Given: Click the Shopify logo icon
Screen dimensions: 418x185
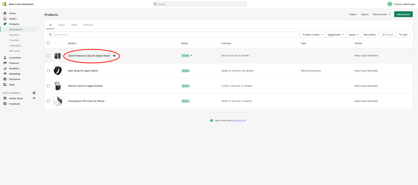Looking at the screenshot, I should tap(4, 4).
